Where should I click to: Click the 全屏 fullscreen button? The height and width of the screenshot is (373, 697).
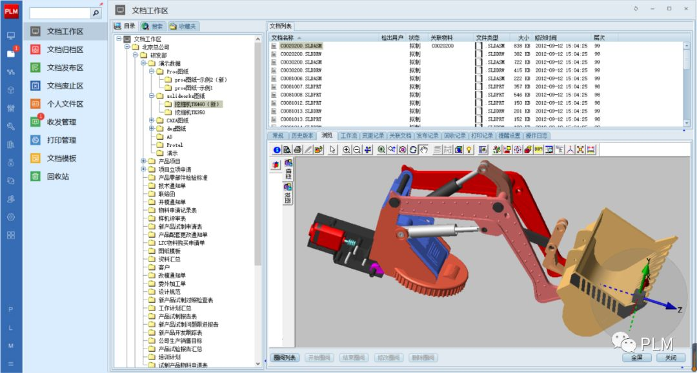(636, 358)
